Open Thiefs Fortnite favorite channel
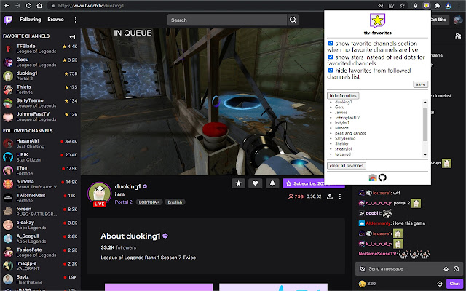This screenshot has width=466, height=291. 40,89
